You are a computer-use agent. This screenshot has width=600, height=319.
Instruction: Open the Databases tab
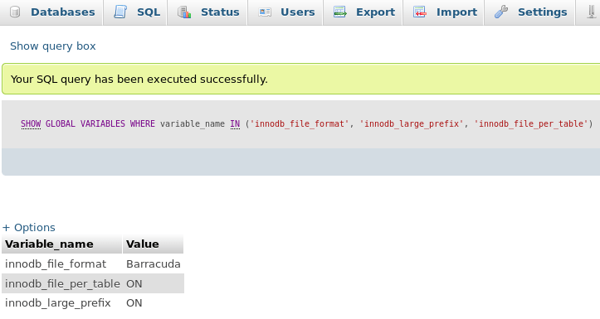[51, 12]
